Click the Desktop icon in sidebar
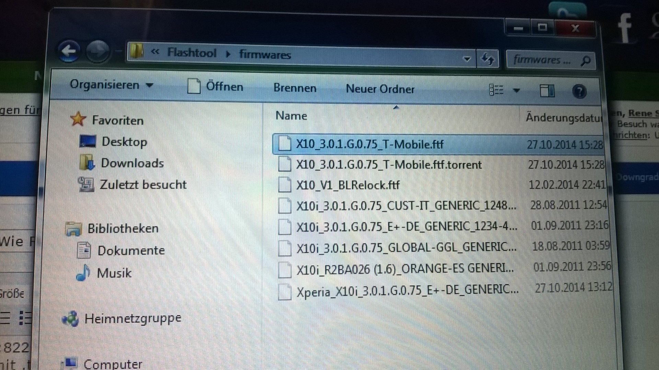 tap(88, 141)
